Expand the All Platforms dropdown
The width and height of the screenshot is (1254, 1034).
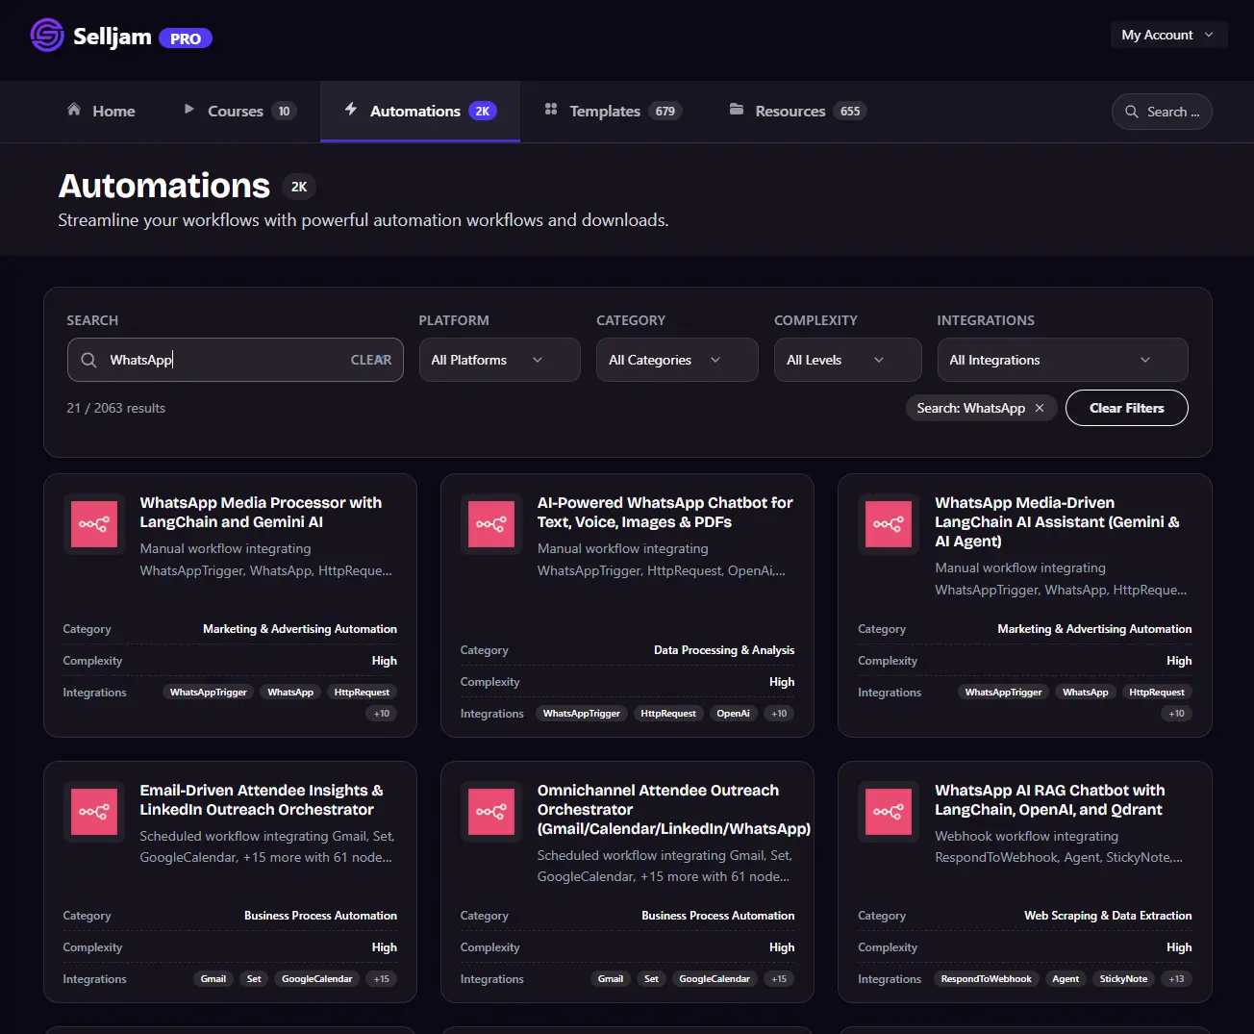(499, 360)
